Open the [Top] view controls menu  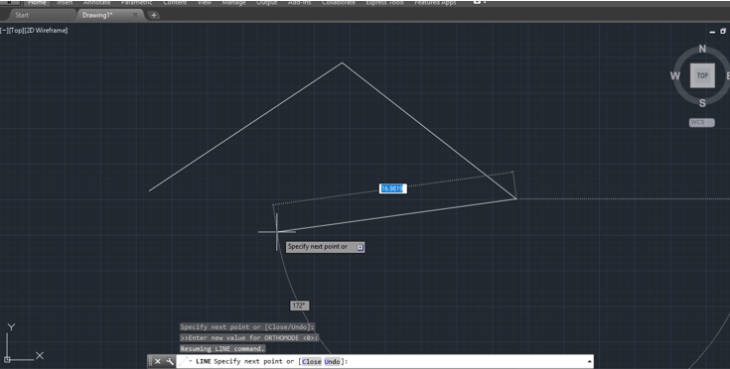15,30
